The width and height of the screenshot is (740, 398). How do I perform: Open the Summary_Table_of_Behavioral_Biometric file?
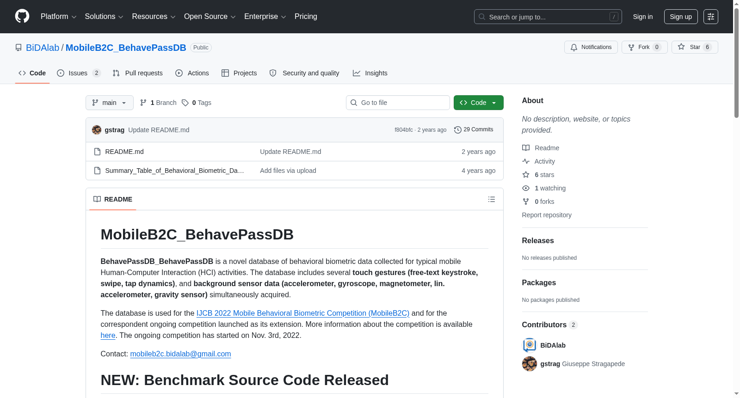(174, 171)
